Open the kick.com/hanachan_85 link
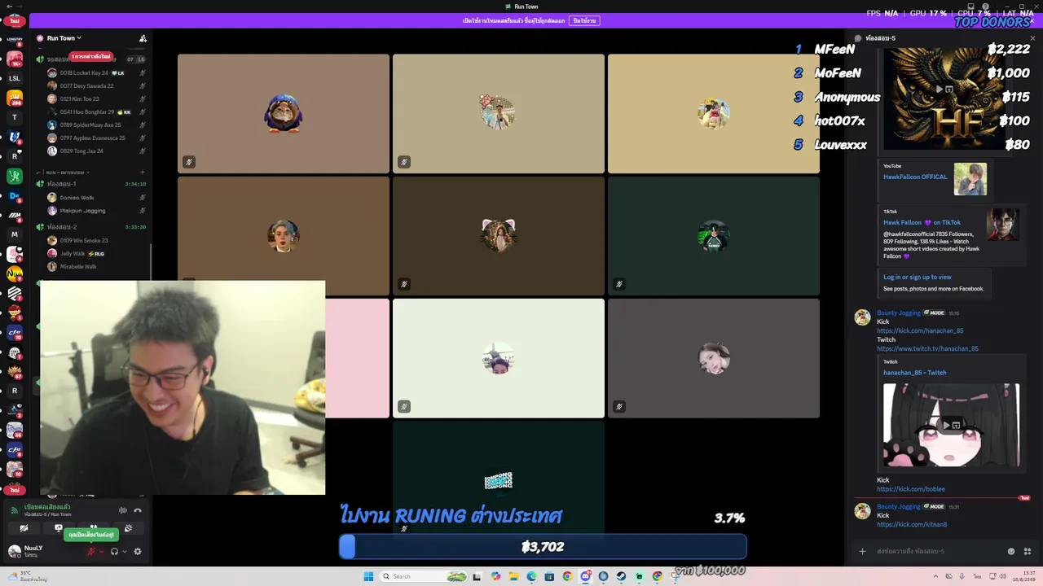The width and height of the screenshot is (1043, 586). pos(920,330)
